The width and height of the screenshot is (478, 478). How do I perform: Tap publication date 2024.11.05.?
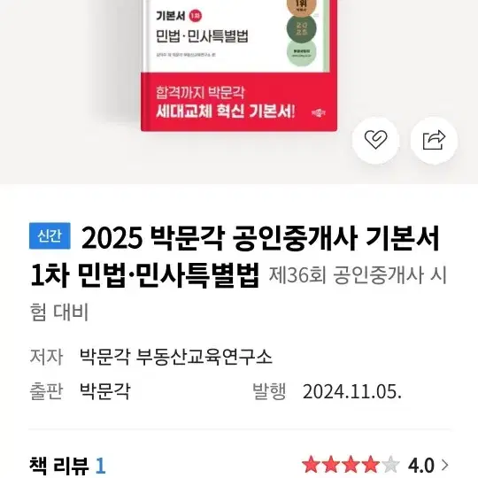point(352,391)
